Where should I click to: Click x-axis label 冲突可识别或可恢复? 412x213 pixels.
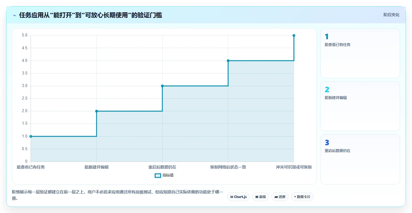pyautogui.click(x=294, y=167)
